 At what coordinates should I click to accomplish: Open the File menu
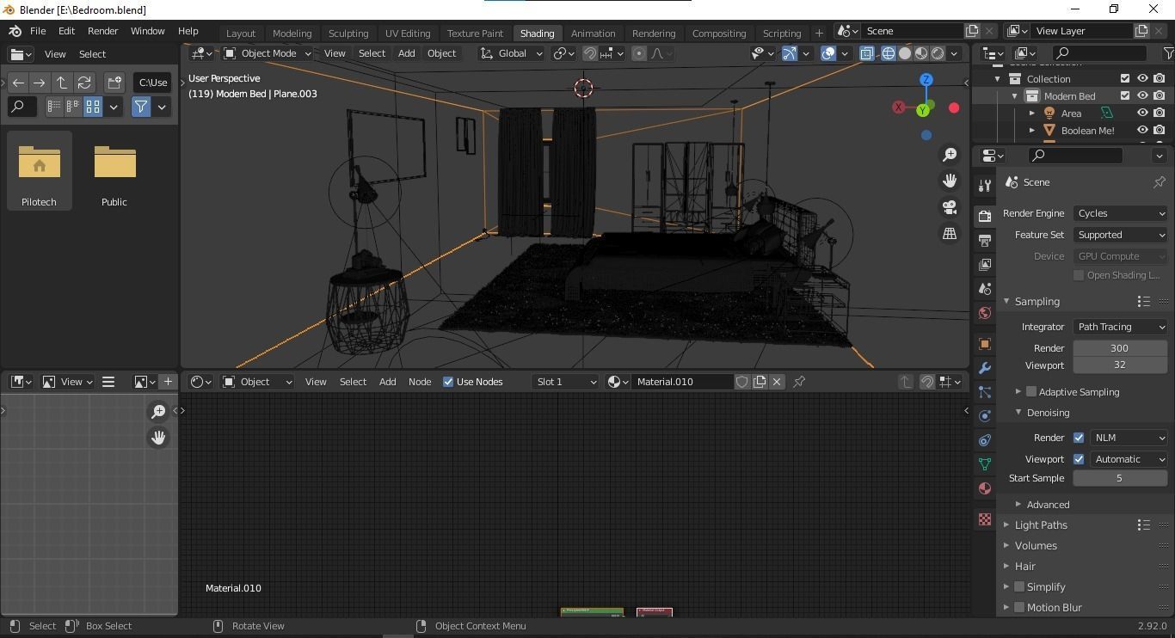pos(38,31)
